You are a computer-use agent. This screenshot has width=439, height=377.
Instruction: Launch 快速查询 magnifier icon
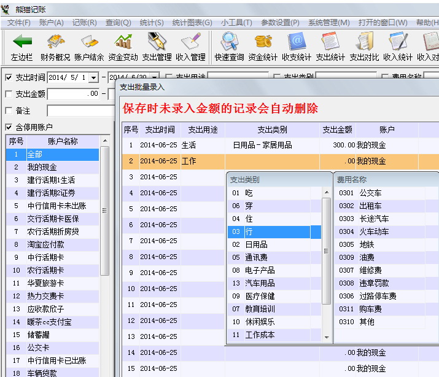(230, 42)
